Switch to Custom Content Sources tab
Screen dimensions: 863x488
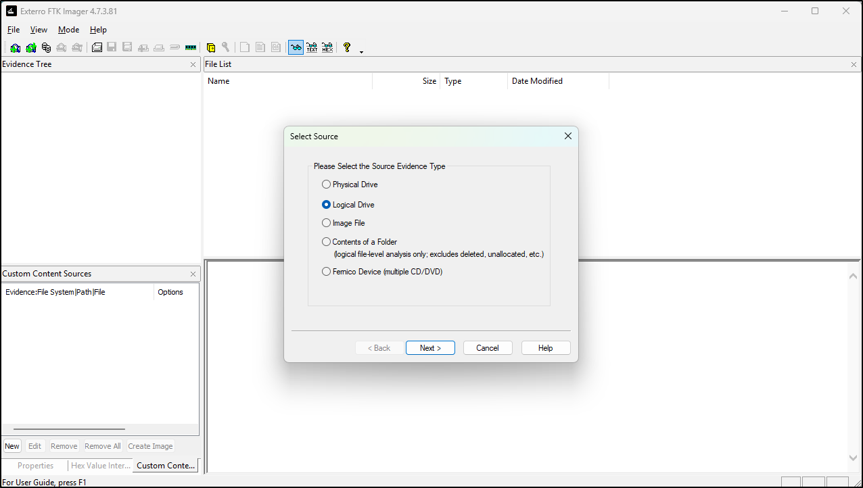pos(166,466)
